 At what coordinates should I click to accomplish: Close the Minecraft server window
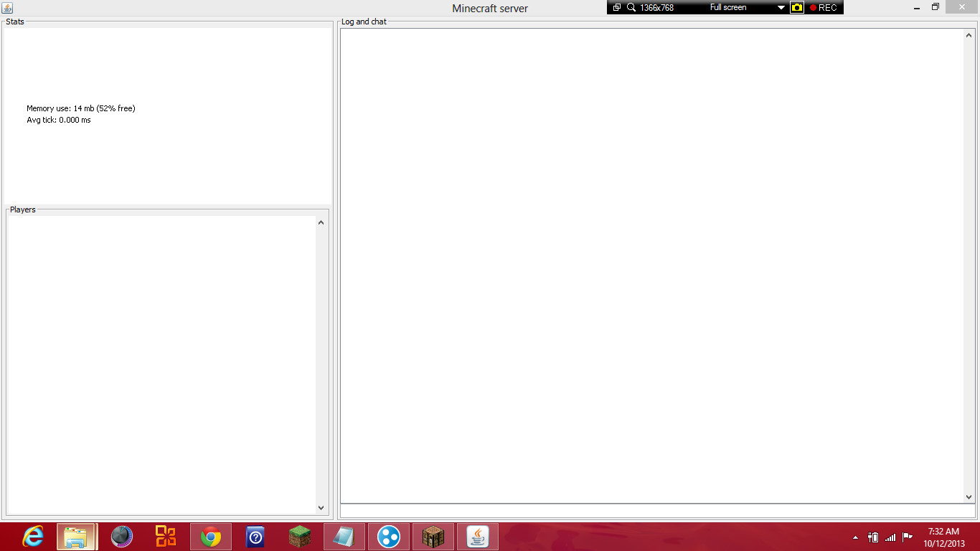pyautogui.click(x=963, y=7)
